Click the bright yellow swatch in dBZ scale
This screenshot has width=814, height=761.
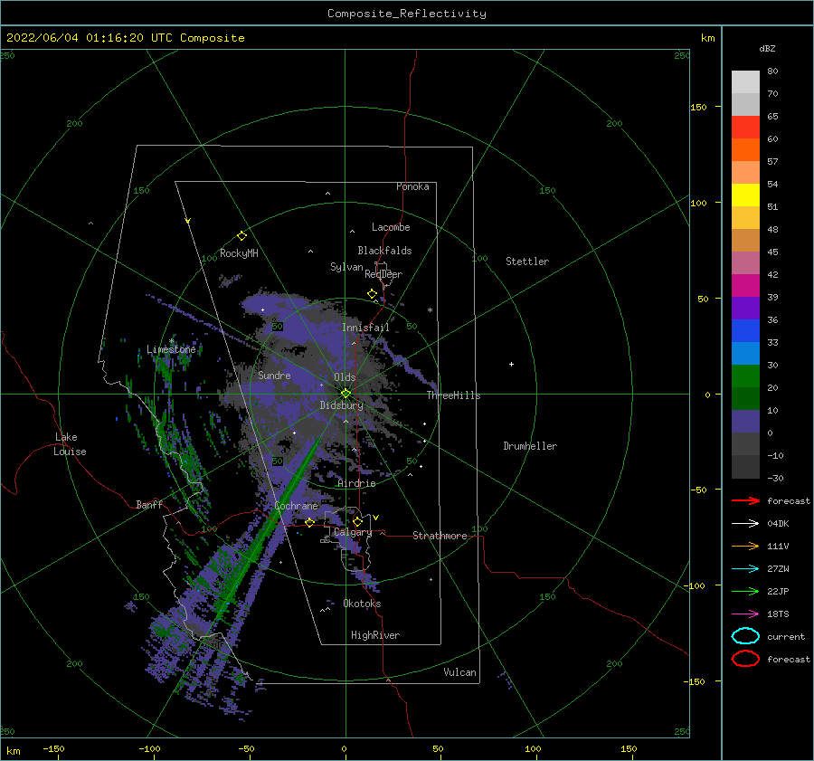point(745,195)
